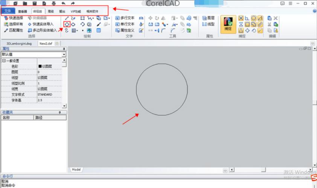Pin the 属性 panel

point(64,49)
